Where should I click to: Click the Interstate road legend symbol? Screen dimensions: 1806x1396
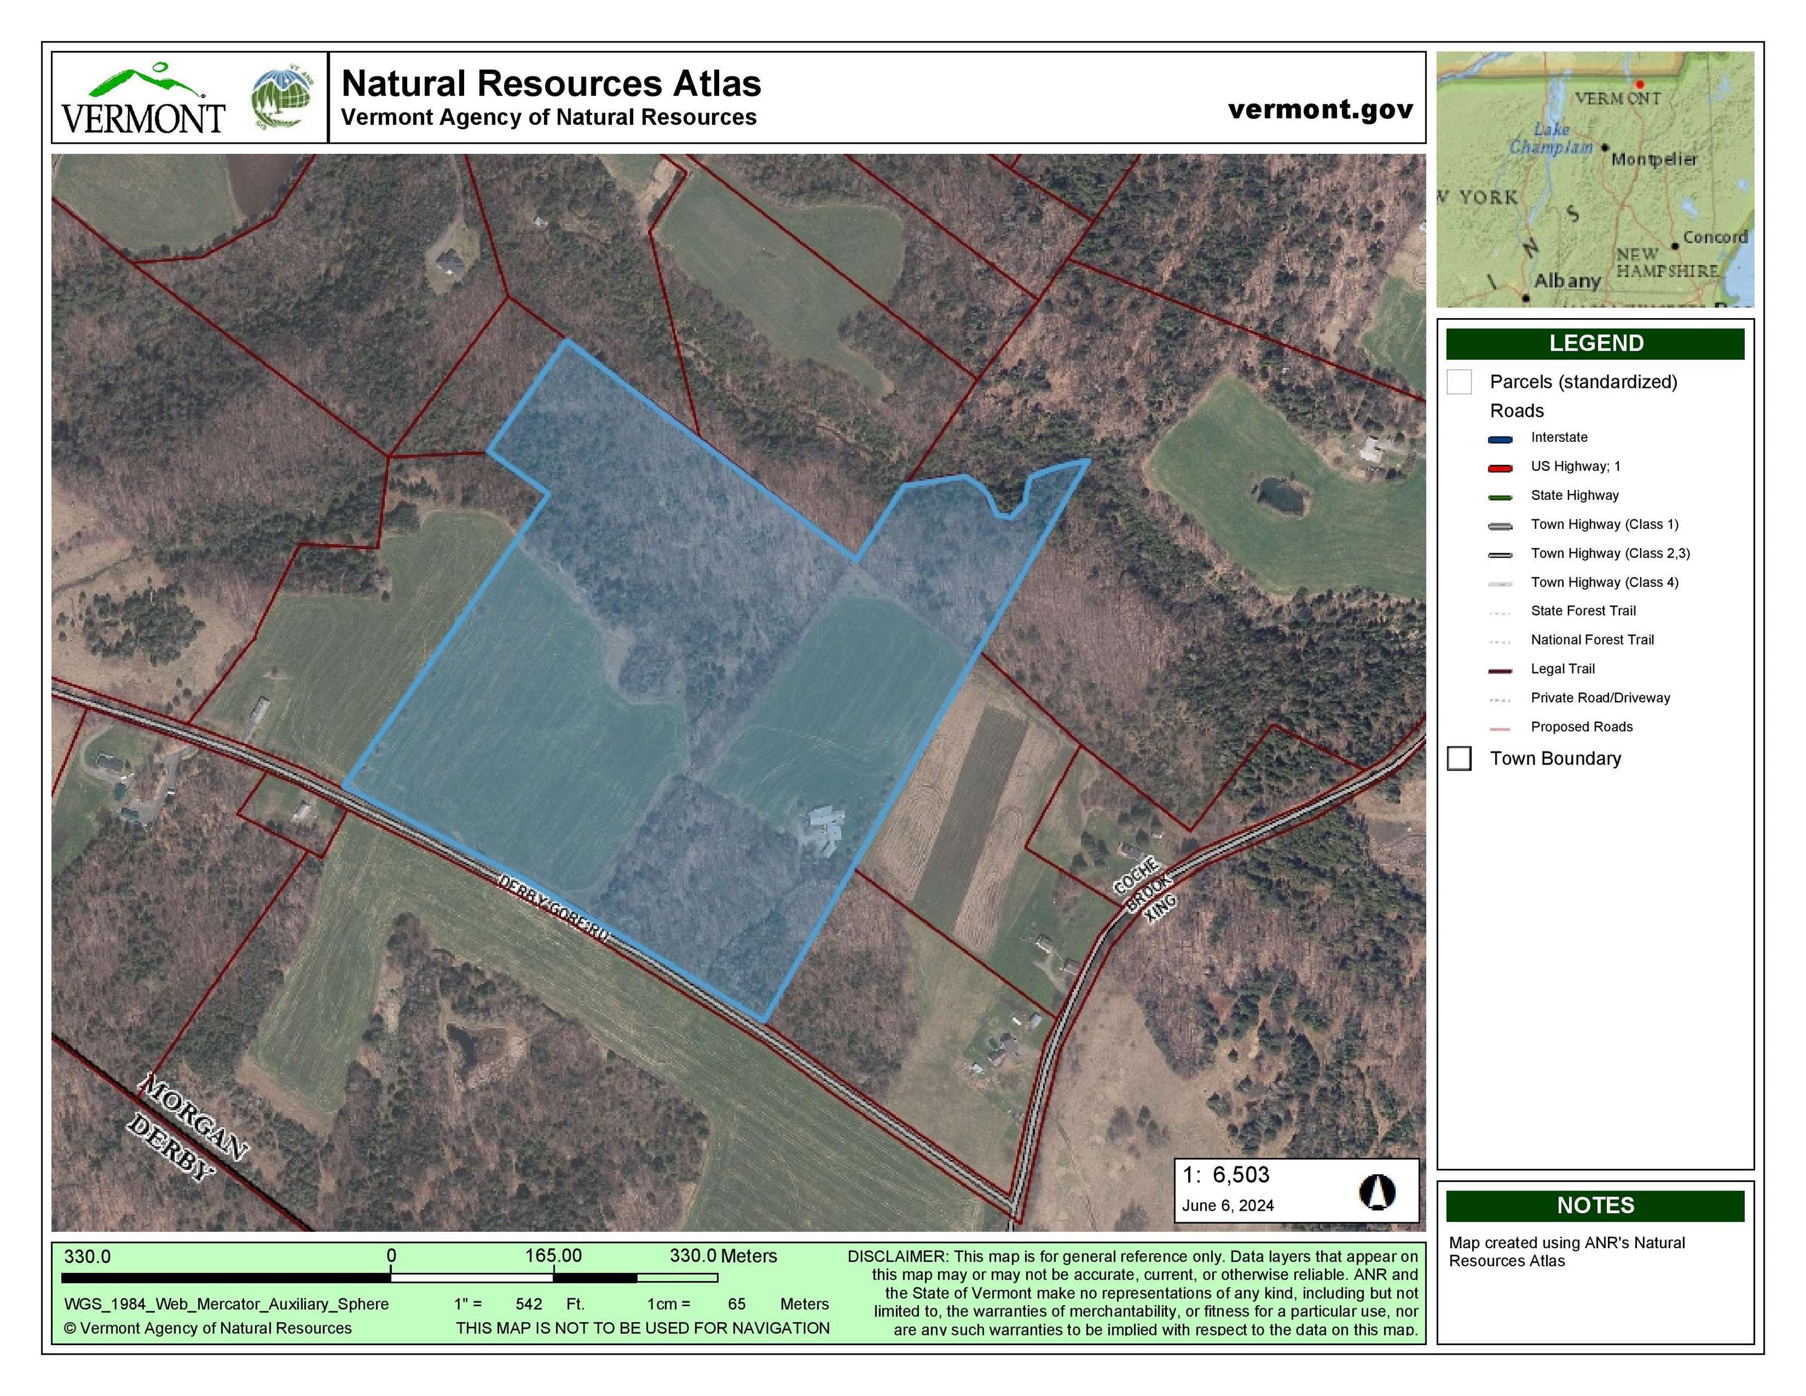[1500, 439]
